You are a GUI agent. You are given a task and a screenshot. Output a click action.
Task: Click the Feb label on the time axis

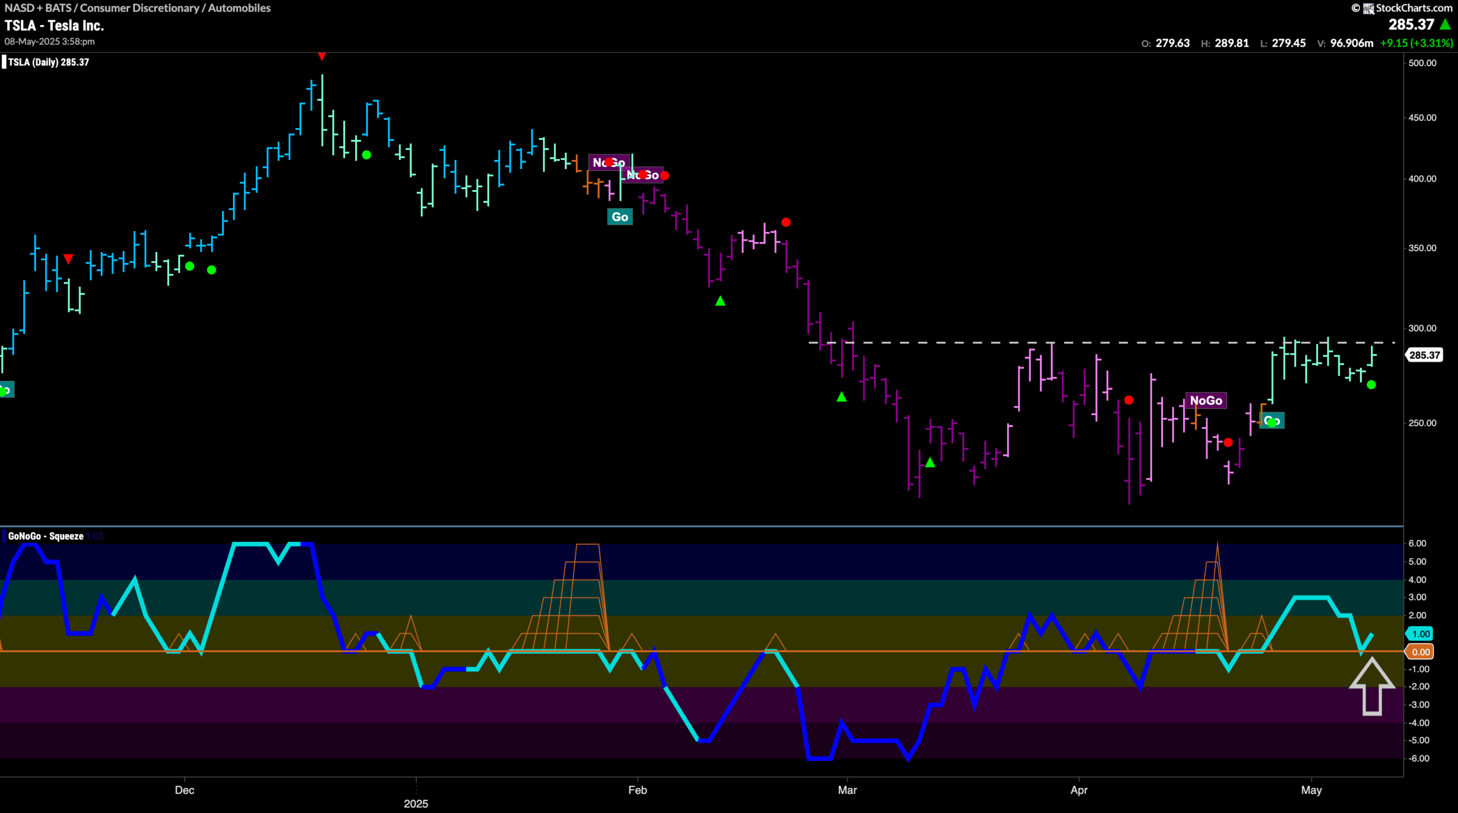pos(637,790)
